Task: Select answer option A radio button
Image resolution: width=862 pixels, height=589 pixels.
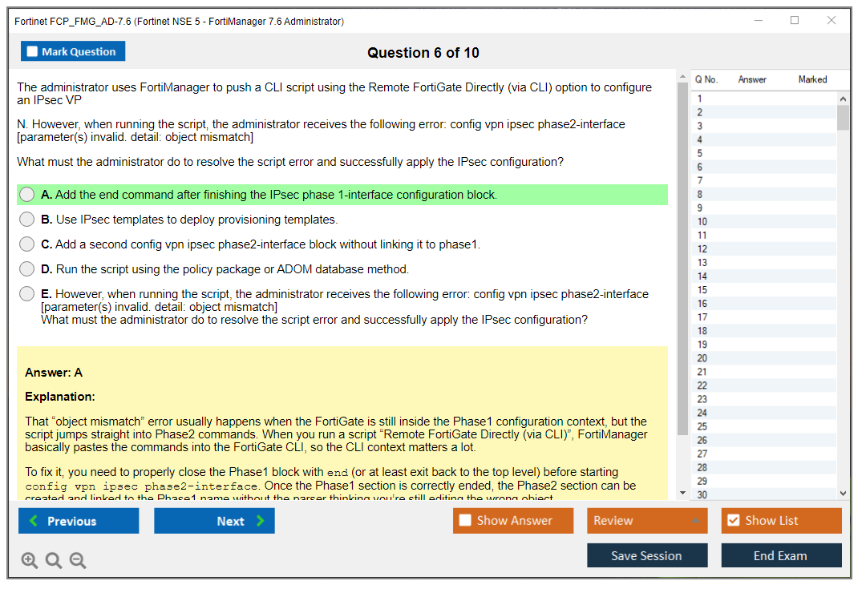Action: tap(26, 194)
